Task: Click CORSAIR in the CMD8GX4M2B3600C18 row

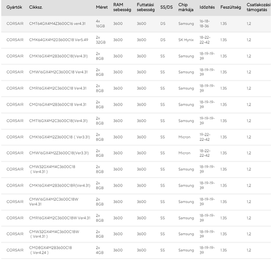Action: [x=15, y=250]
